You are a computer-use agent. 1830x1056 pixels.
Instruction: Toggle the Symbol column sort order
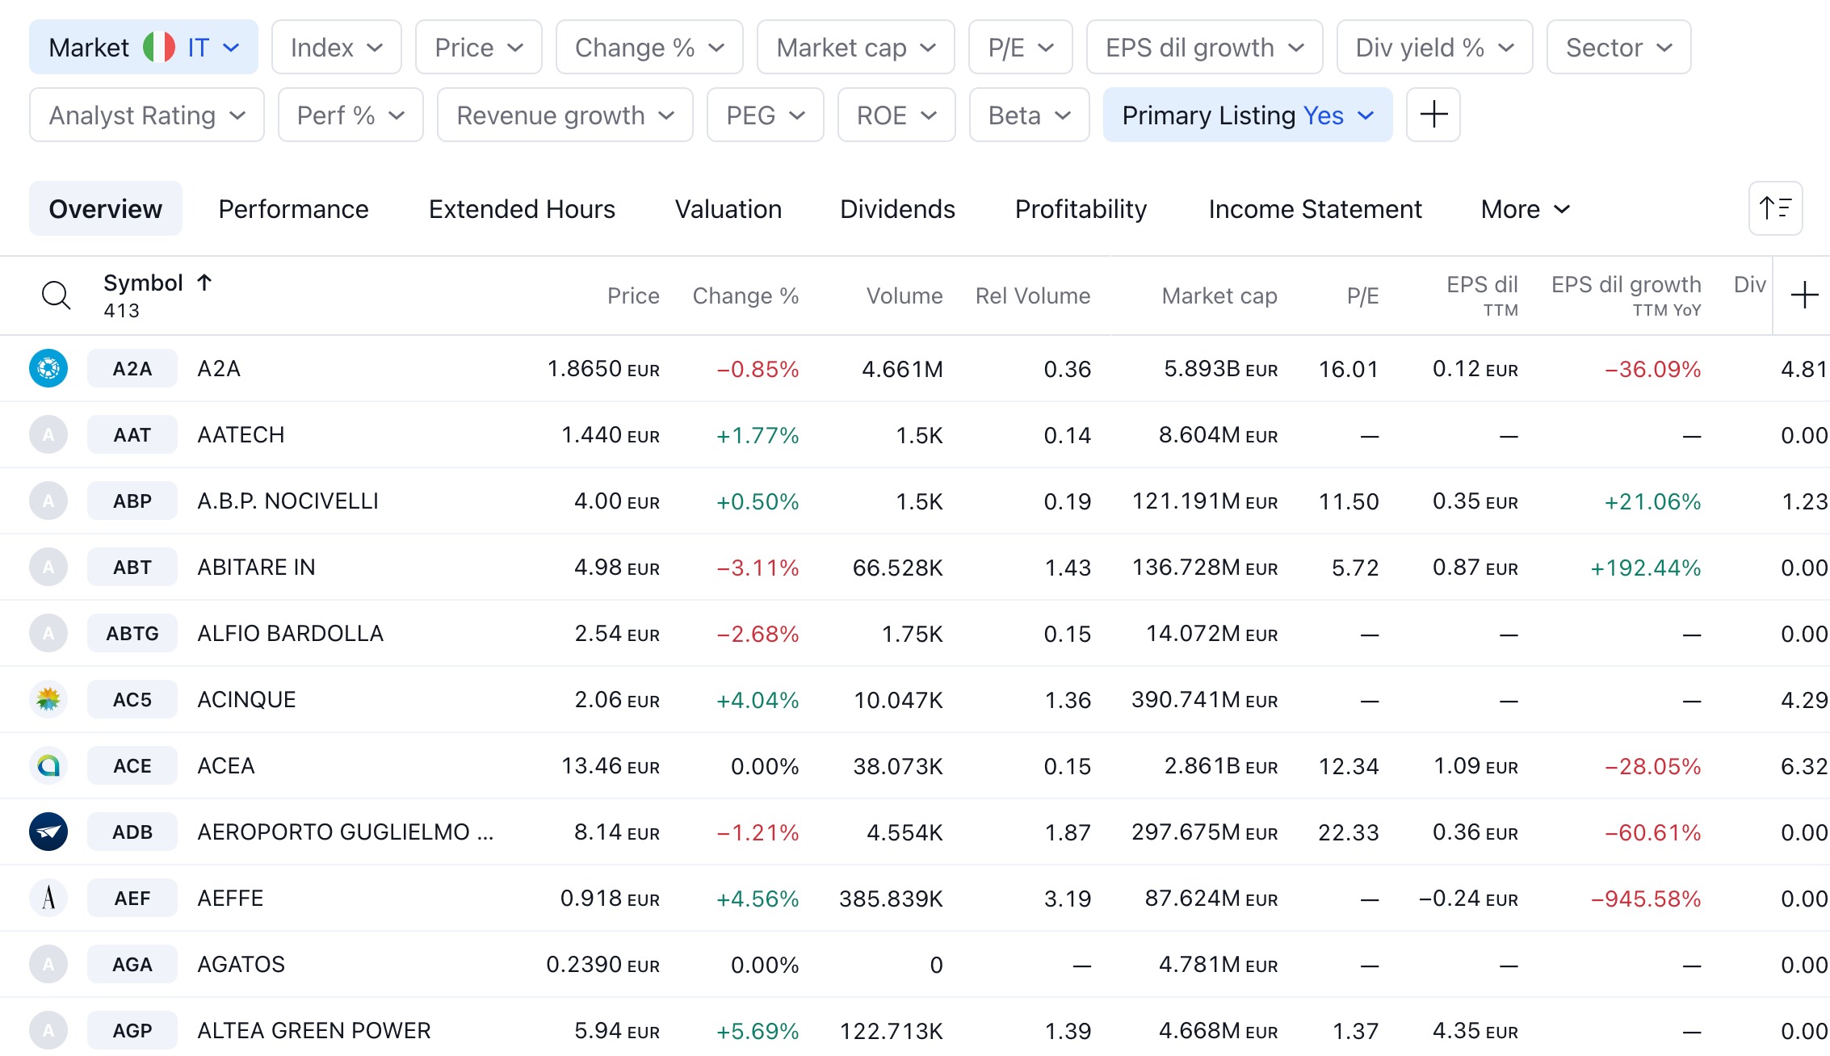pyautogui.click(x=157, y=283)
